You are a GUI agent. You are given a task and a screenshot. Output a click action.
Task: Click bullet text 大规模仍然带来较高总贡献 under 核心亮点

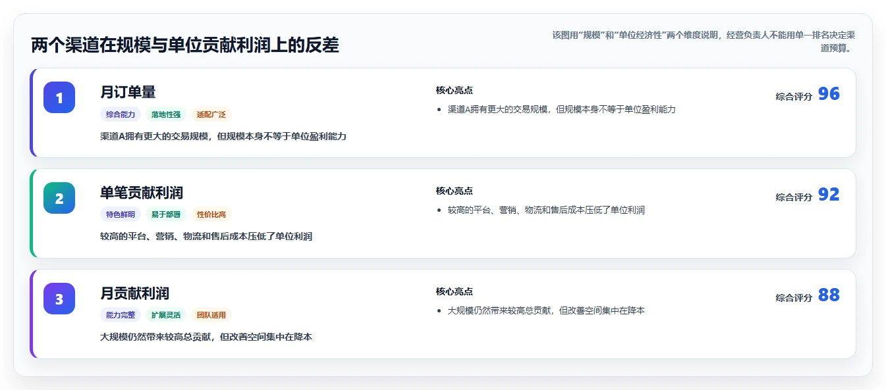[546, 310]
